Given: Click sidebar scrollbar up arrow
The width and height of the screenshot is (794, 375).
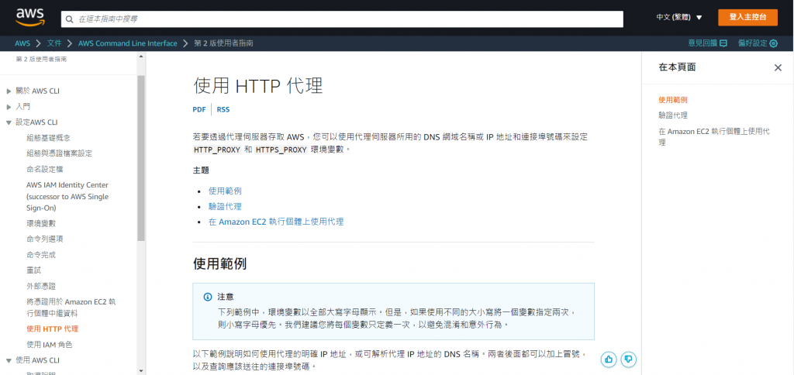Looking at the screenshot, I should [x=141, y=55].
